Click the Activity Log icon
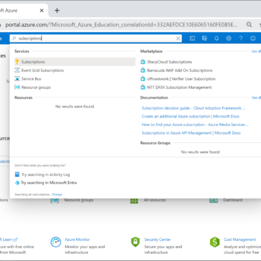The image size is (261, 261). (17, 174)
